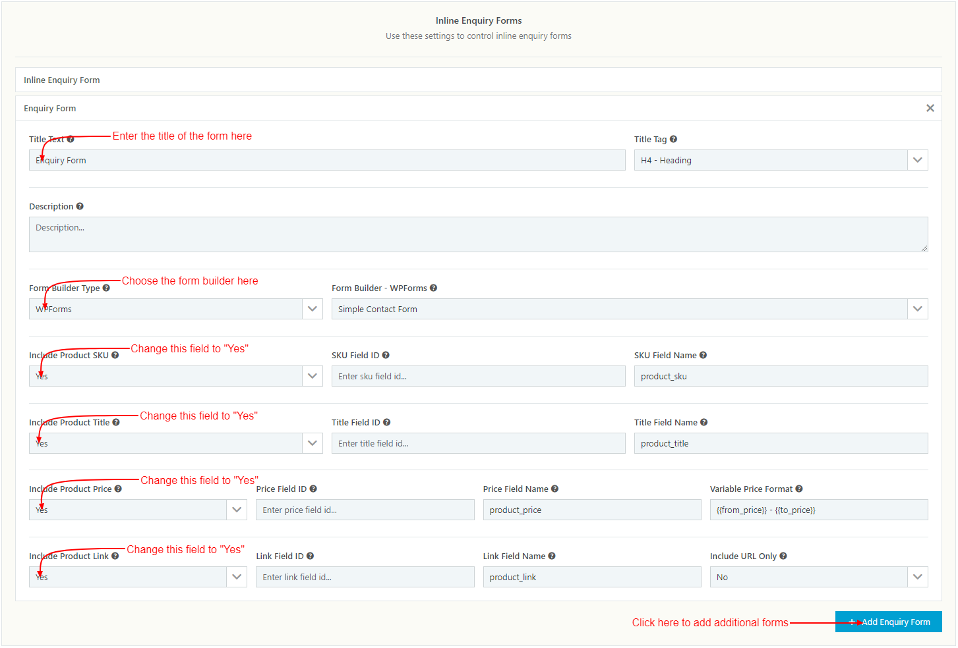The image size is (958, 648).
Task: Click the Inline Enquiry Forms page heading
Action: point(479,21)
